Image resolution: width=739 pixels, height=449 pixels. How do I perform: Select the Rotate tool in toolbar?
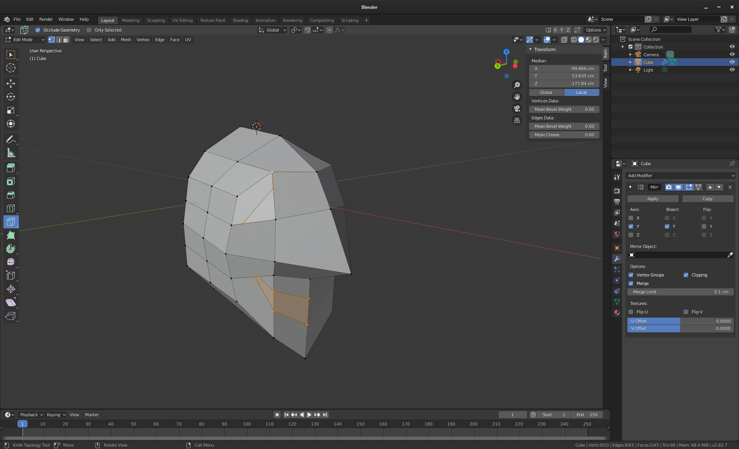pos(11,97)
